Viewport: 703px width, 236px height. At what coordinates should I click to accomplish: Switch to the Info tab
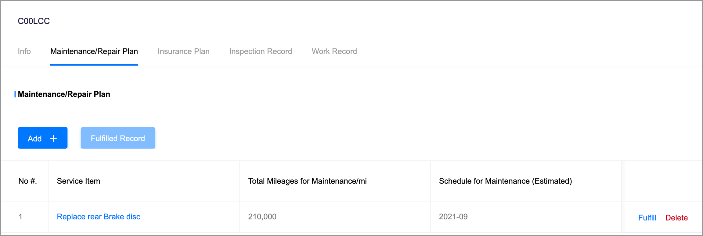point(24,51)
